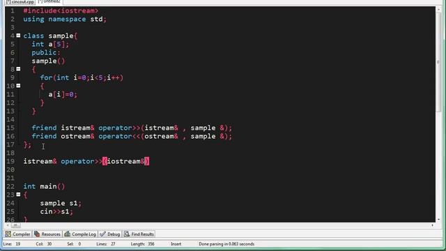Screen dimensions: 446x251
Task: Click "for(int i=0;i<5;i++)" on line 9
Action: point(82,77)
